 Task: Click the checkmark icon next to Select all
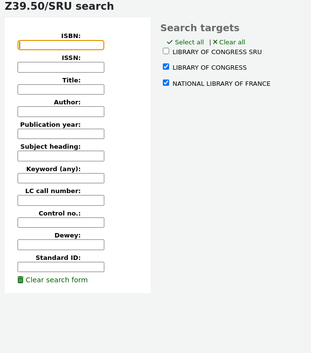(x=170, y=42)
